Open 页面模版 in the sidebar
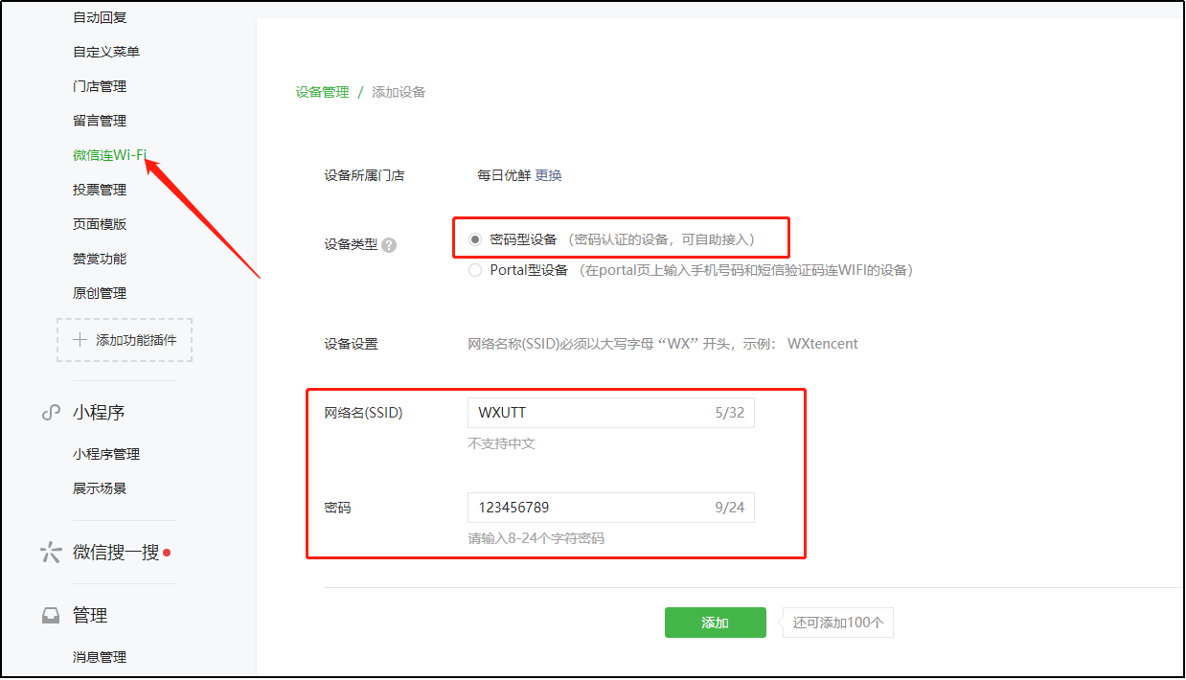The height and width of the screenshot is (680, 1186). 100,224
